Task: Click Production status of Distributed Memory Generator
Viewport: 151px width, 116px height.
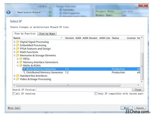Action: click(118, 72)
